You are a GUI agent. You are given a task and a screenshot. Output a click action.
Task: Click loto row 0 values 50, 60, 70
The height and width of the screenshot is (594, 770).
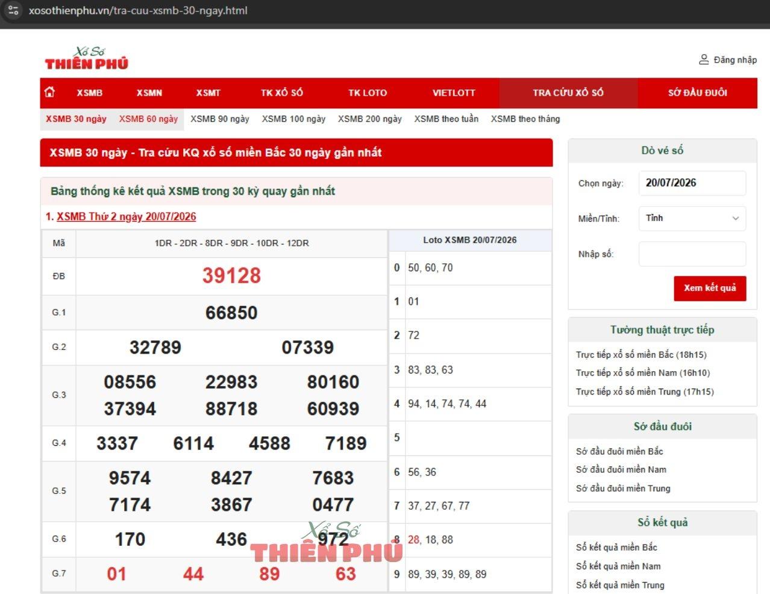point(430,267)
